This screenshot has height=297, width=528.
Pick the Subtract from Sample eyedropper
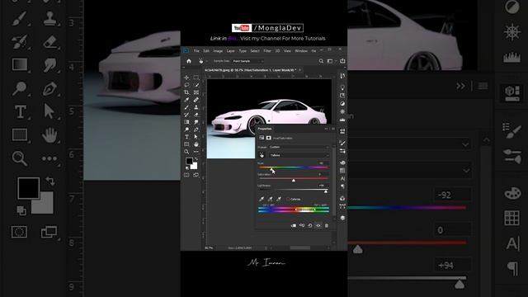pos(279,199)
